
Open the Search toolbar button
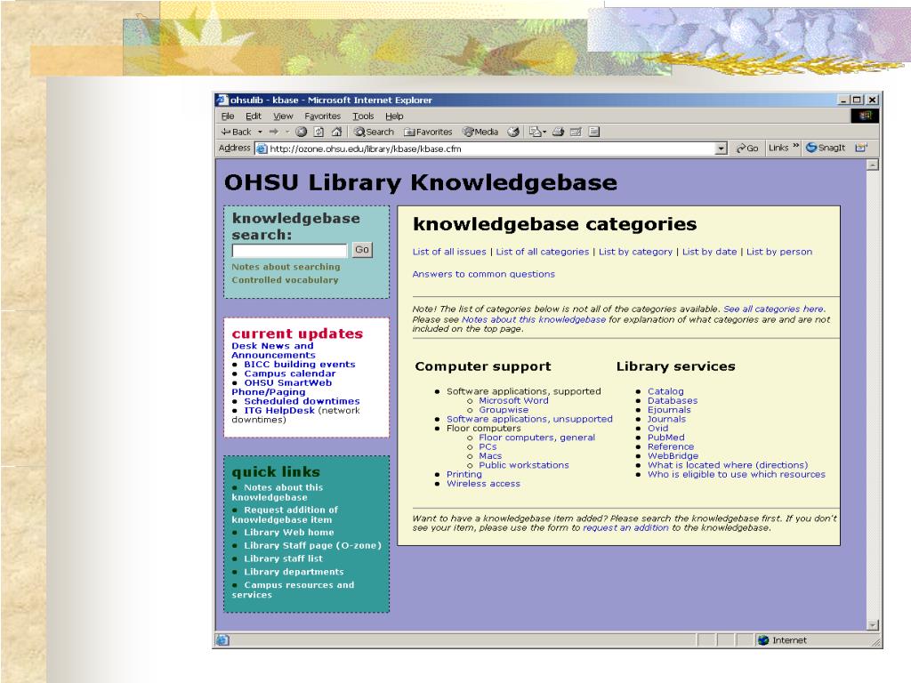coord(374,132)
